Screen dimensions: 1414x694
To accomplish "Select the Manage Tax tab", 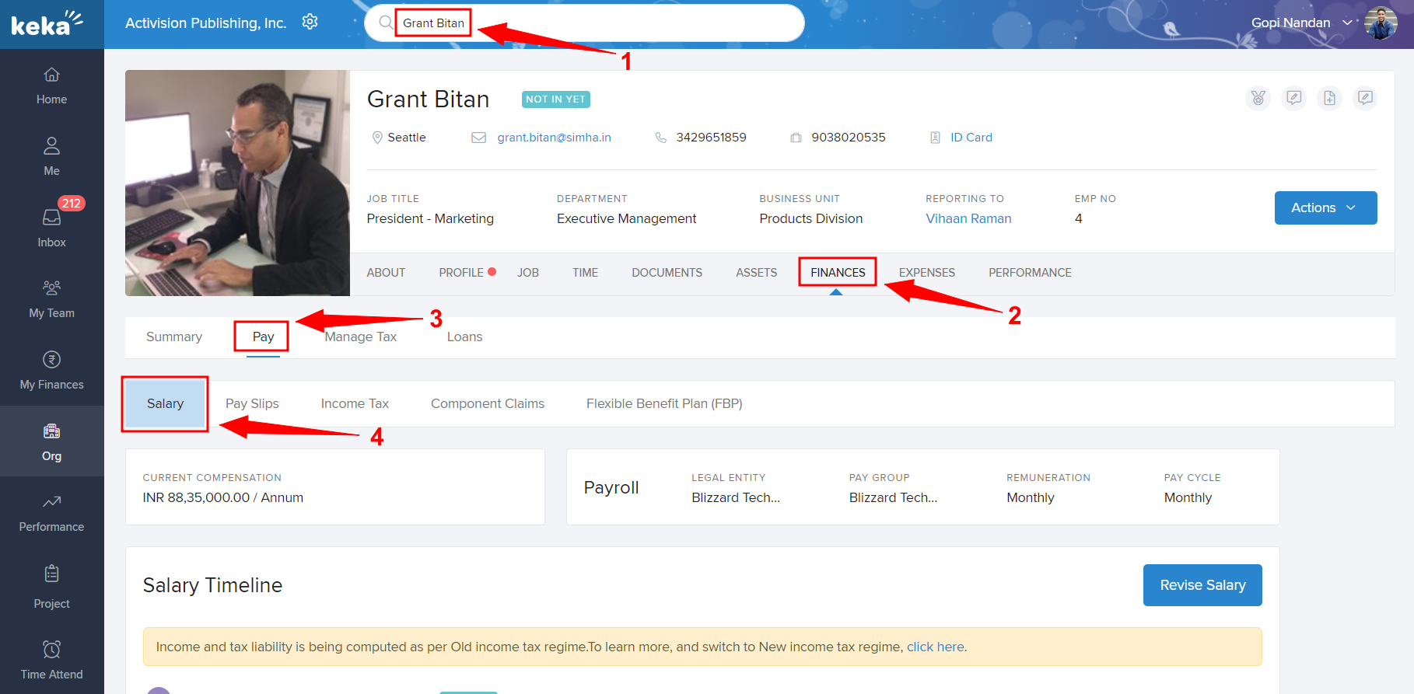I will [x=361, y=337].
